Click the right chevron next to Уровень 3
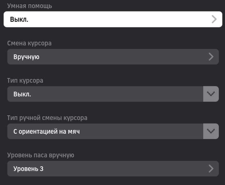 211,169
